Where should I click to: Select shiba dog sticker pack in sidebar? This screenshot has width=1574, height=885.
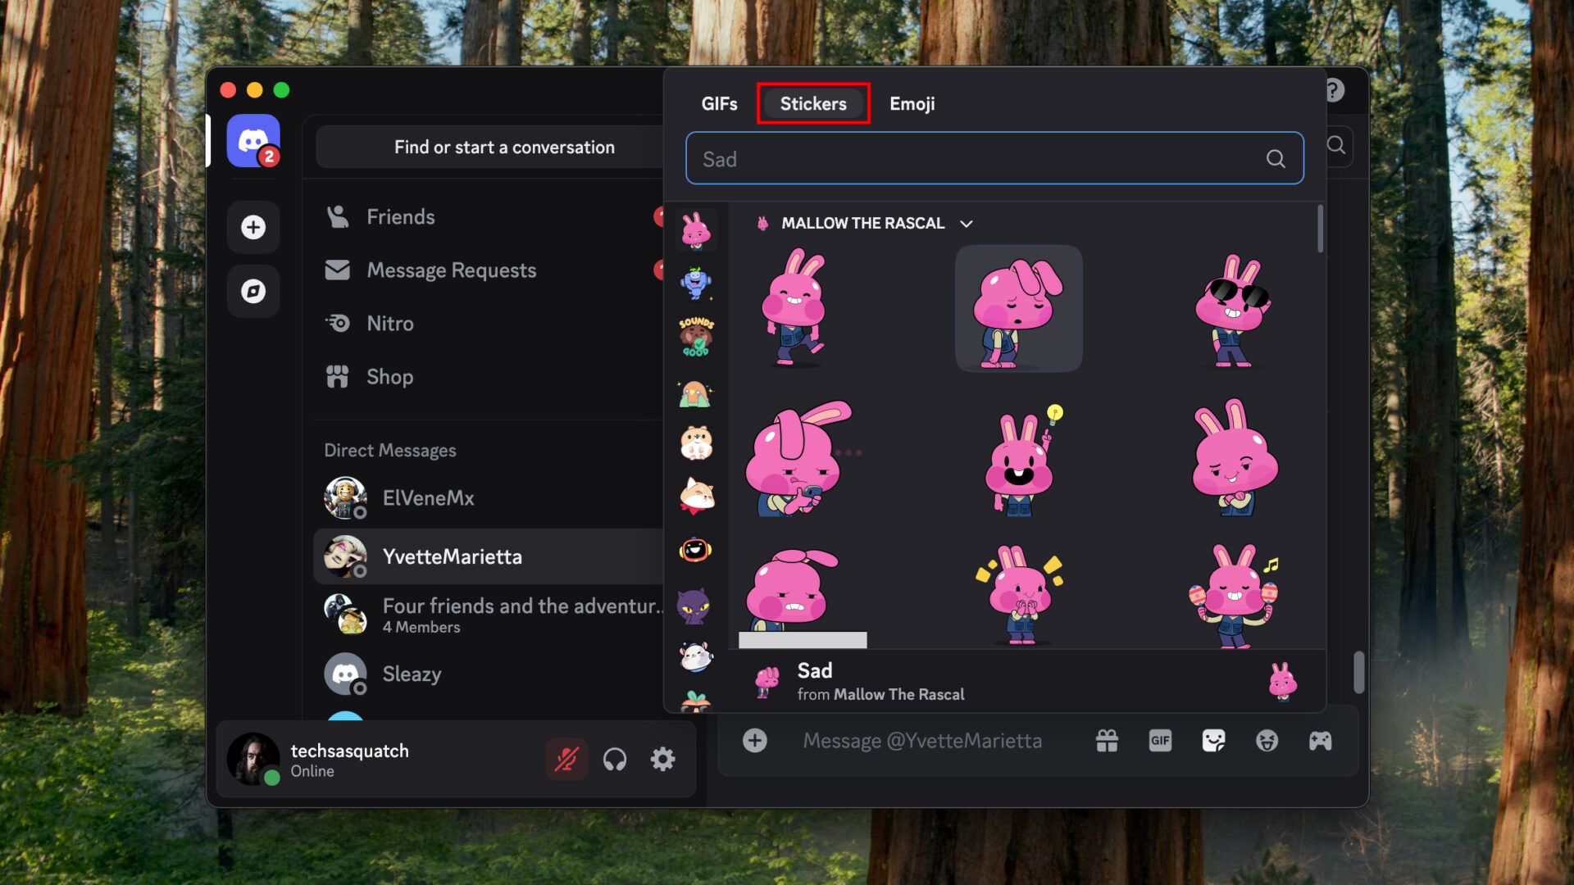click(696, 497)
